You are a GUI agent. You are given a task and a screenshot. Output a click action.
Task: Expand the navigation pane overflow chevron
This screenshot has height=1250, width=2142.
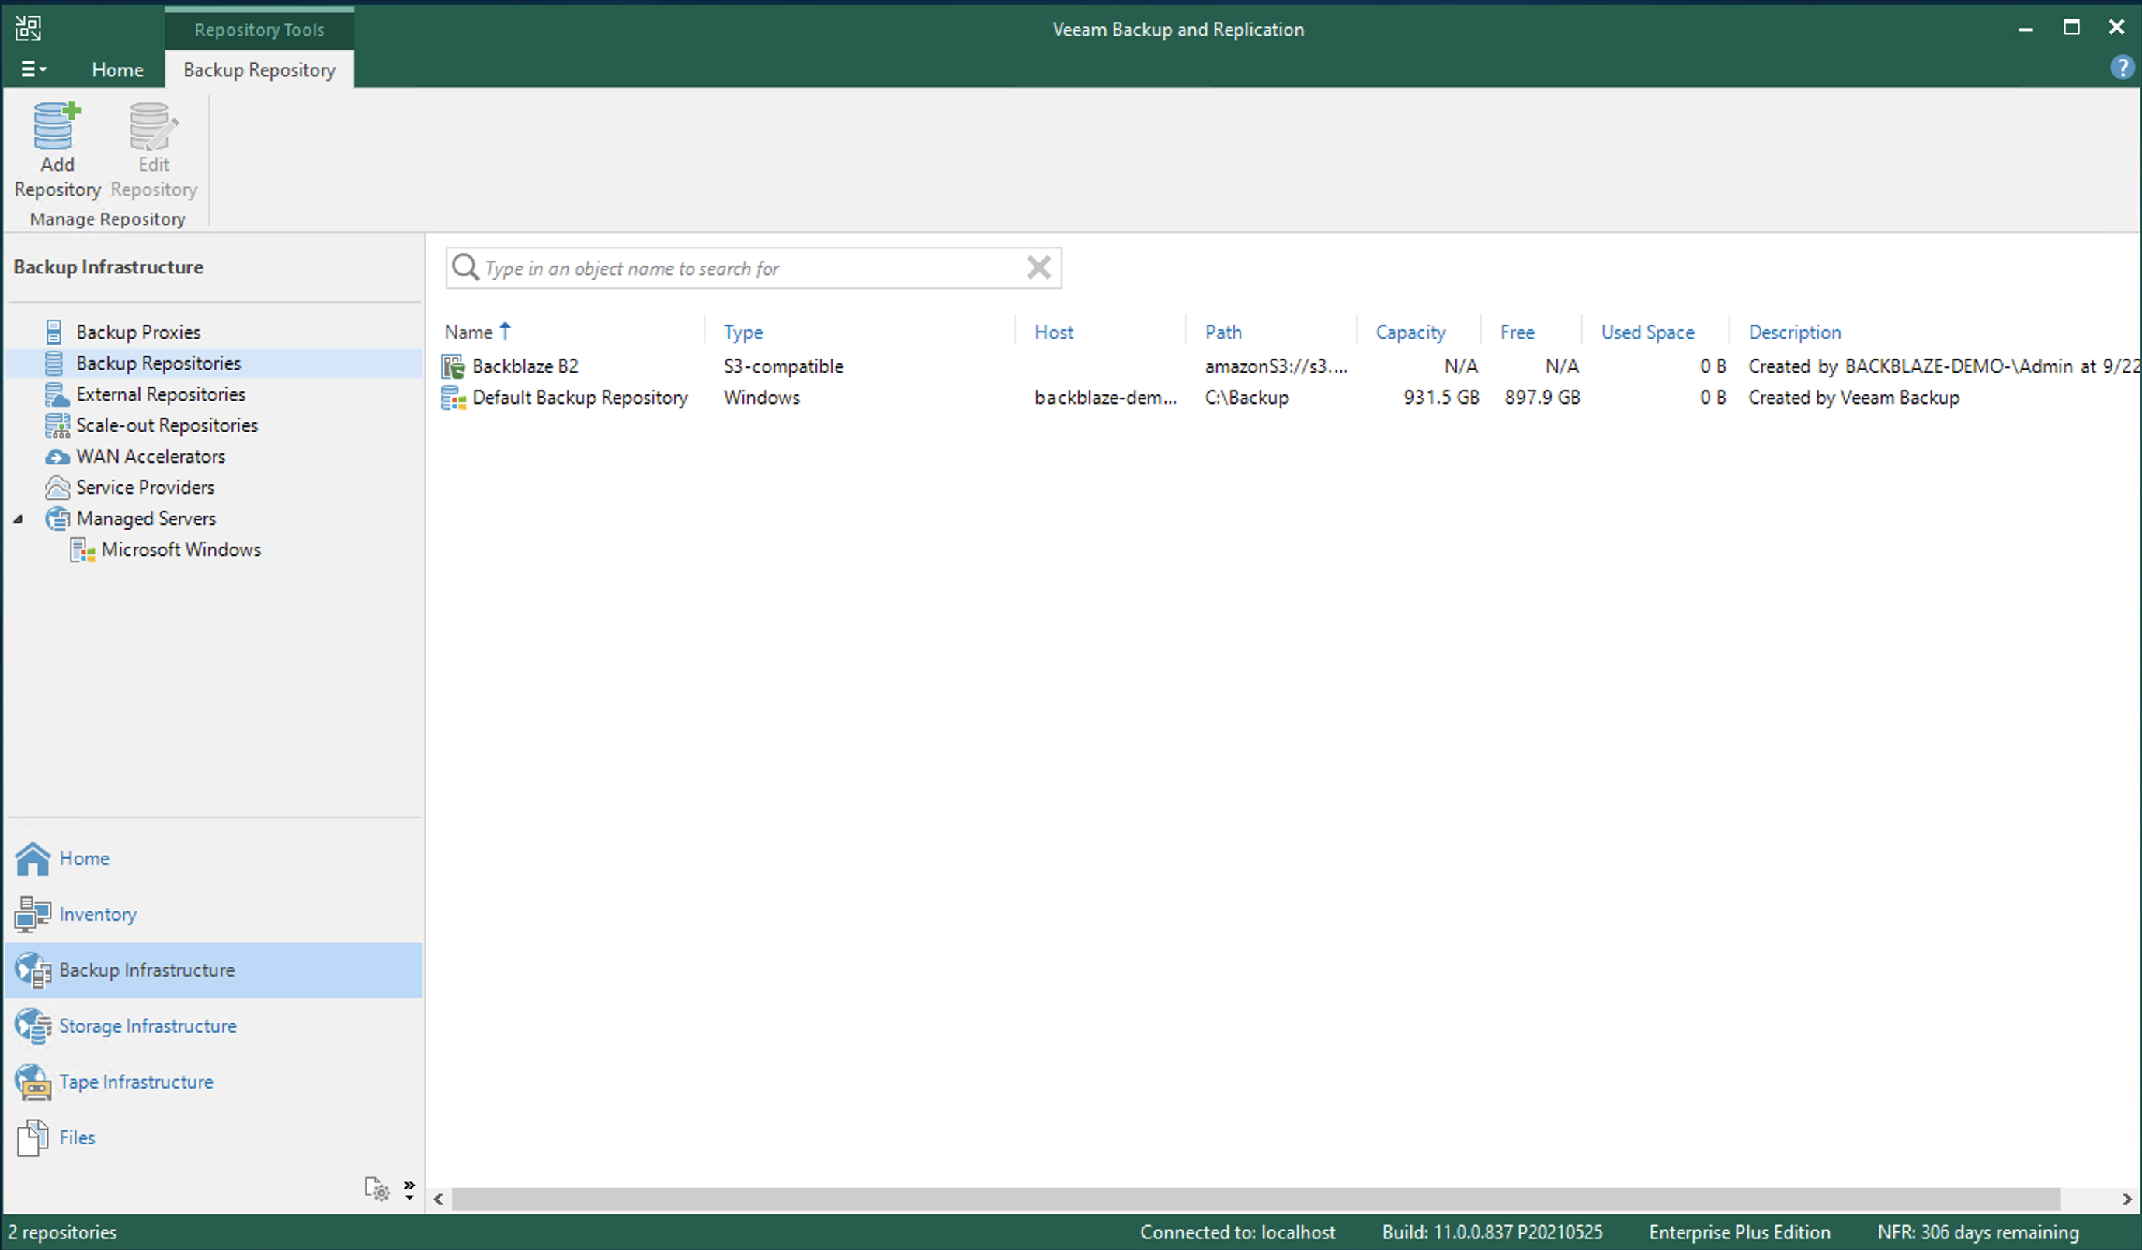point(409,1189)
